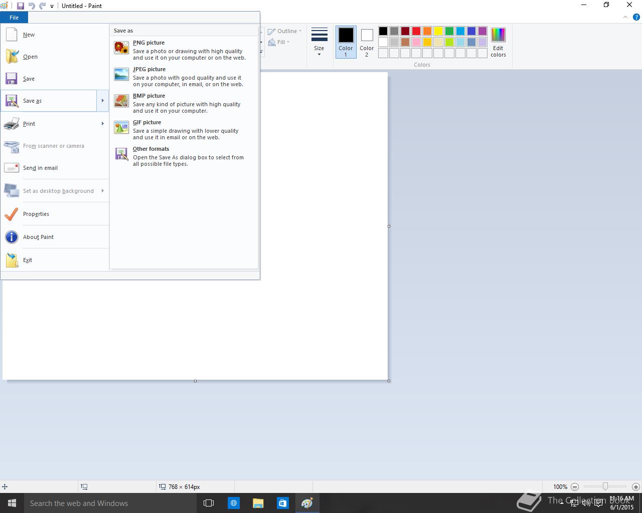Image resolution: width=642 pixels, height=513 pixels.
Task: Click the Exit icon
Action: coord(12,260)
